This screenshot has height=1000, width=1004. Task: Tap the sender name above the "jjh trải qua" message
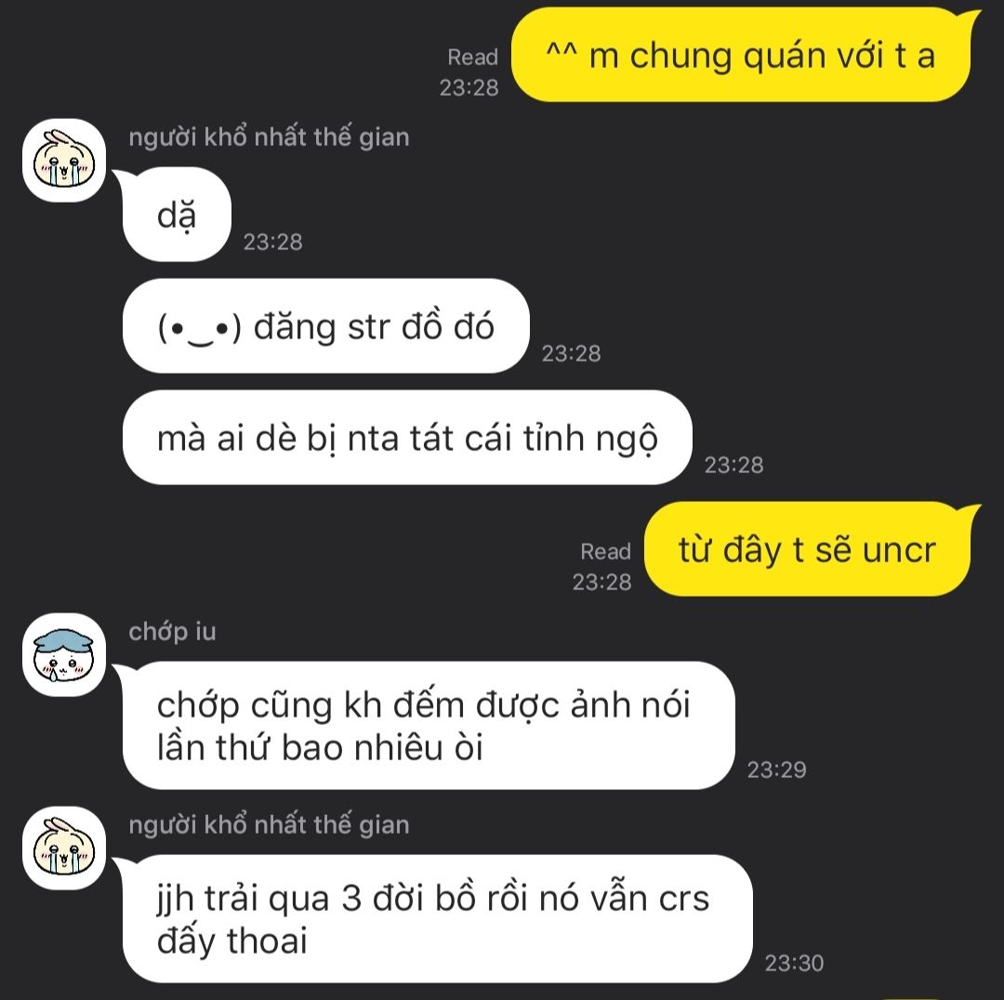pos(269,824)
